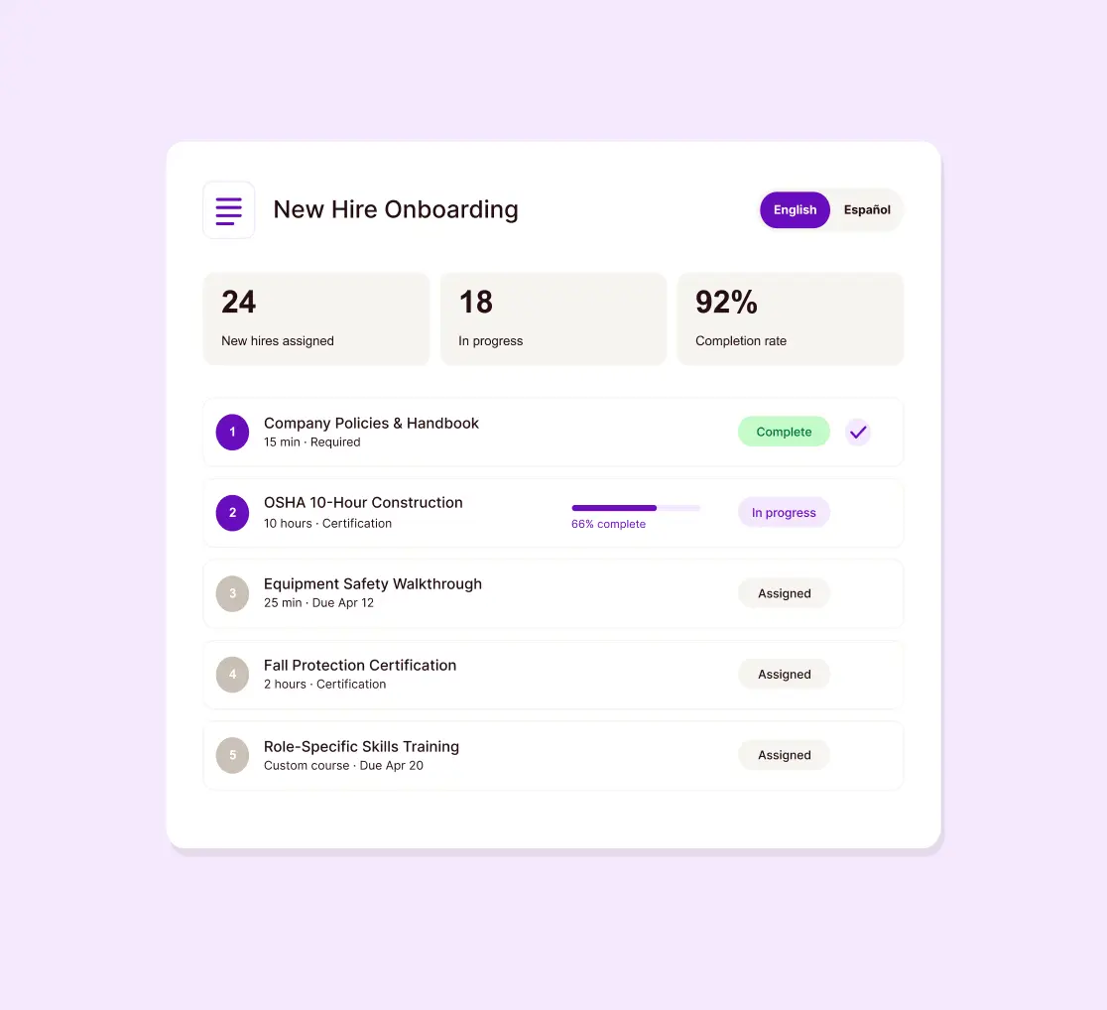This screenshot has height=1010, width=1107.
Task: Switch language to English
Action: point(795,209)
